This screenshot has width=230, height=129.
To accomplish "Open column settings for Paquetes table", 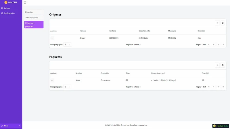I will click(222, 65).
